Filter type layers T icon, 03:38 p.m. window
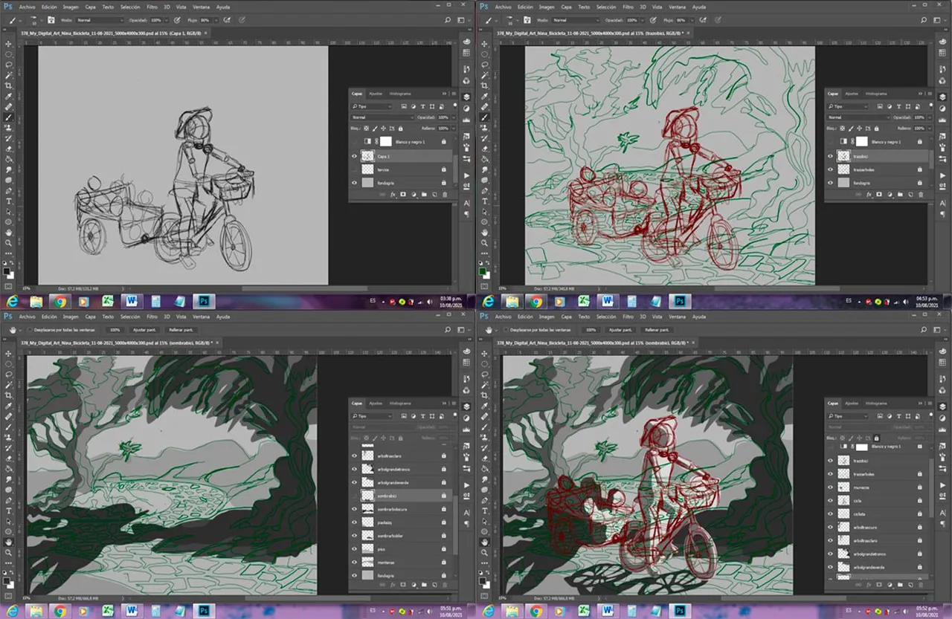This screenshot has height=619, width=952. point(422,106)
